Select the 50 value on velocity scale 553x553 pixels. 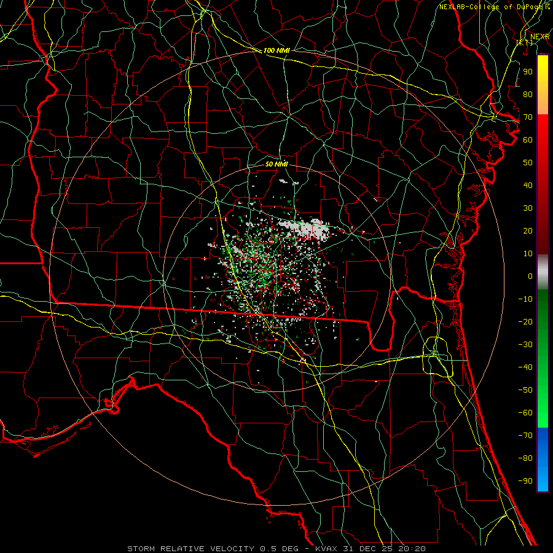pyautogui.click(x=528, y=163)
